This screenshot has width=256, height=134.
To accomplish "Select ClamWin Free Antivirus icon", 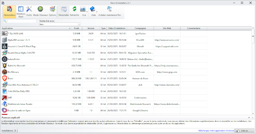I will (x=4, y=85).
